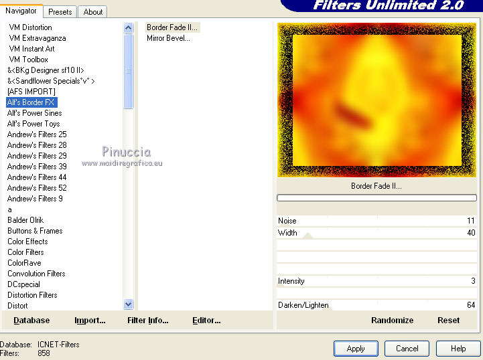Select &<BKg Designer sf10 II> category
Viewport: 483px width, 360px height.
point(46,70)
